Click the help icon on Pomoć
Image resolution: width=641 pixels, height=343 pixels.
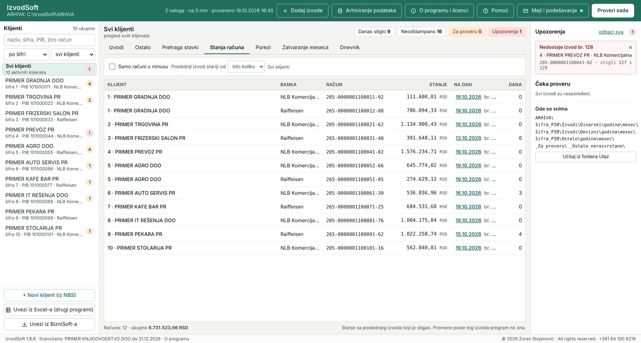coord(485,11)
